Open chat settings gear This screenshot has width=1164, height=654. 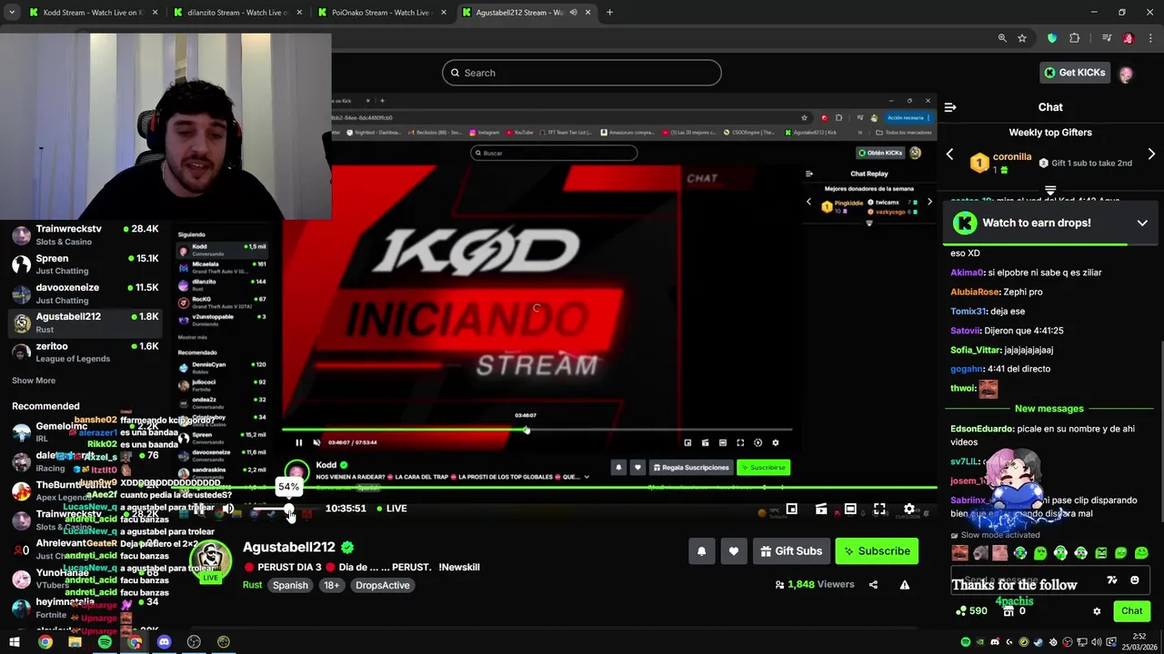(x=1097, y=611)
